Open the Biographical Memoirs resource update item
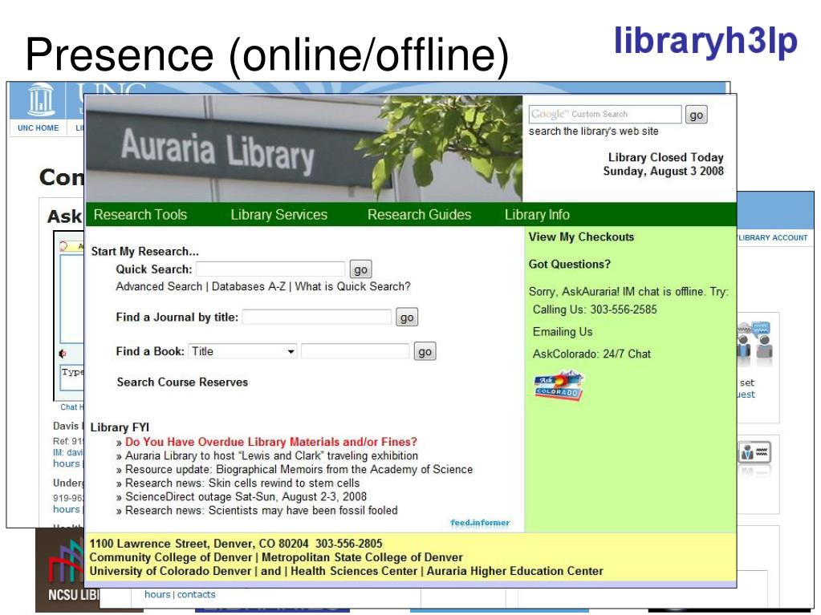The height and width of the screenshot is (615, 821). pos(299,470)
